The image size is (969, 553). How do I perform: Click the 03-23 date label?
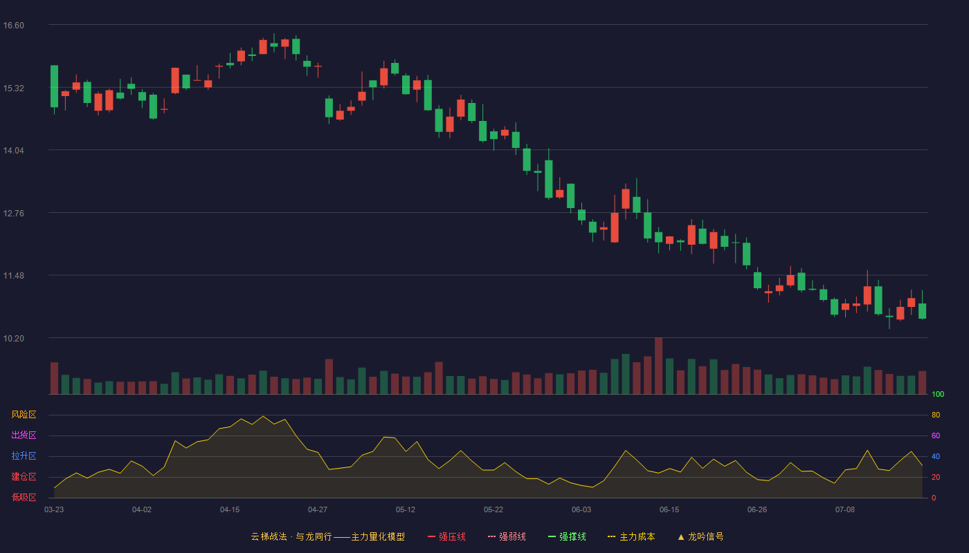click(x=54, y=509)
